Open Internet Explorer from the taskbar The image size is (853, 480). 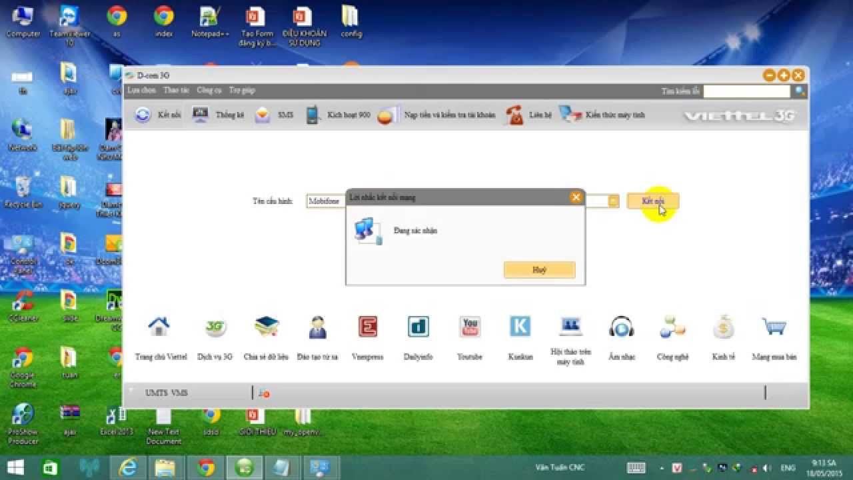point(127,467)
